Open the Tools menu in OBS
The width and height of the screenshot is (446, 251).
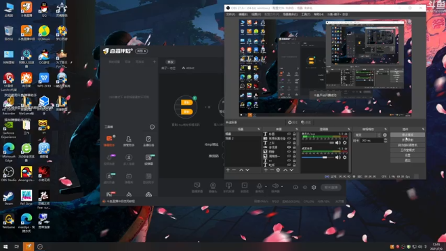[306, 14]
